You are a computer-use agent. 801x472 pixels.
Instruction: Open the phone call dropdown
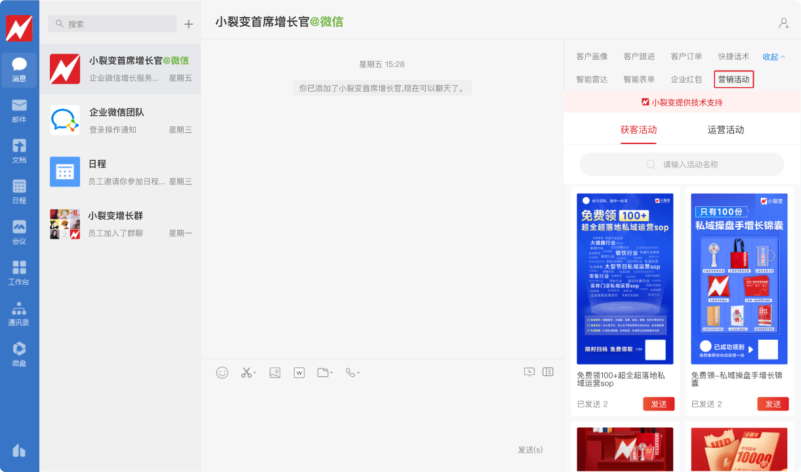[x=352, y=372]
